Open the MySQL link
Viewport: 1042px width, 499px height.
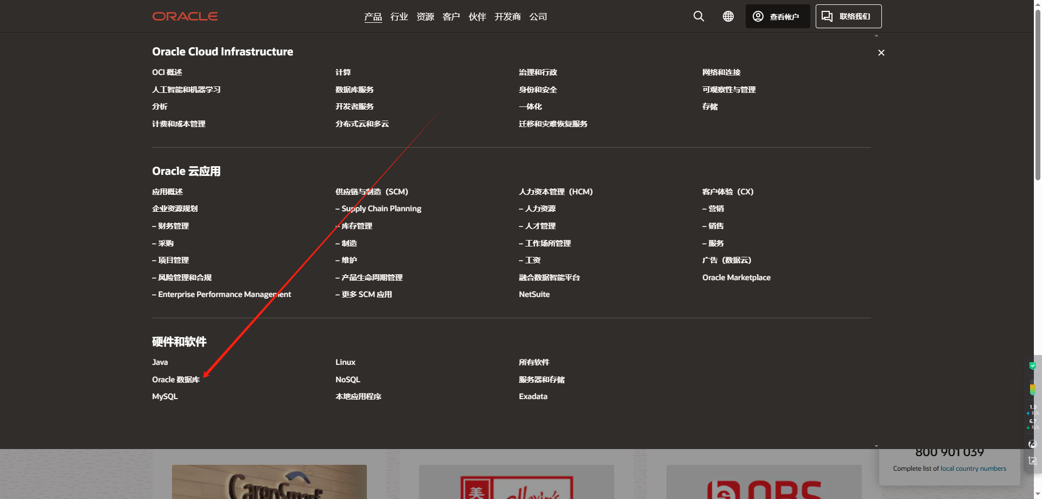(x=165, y=396)
